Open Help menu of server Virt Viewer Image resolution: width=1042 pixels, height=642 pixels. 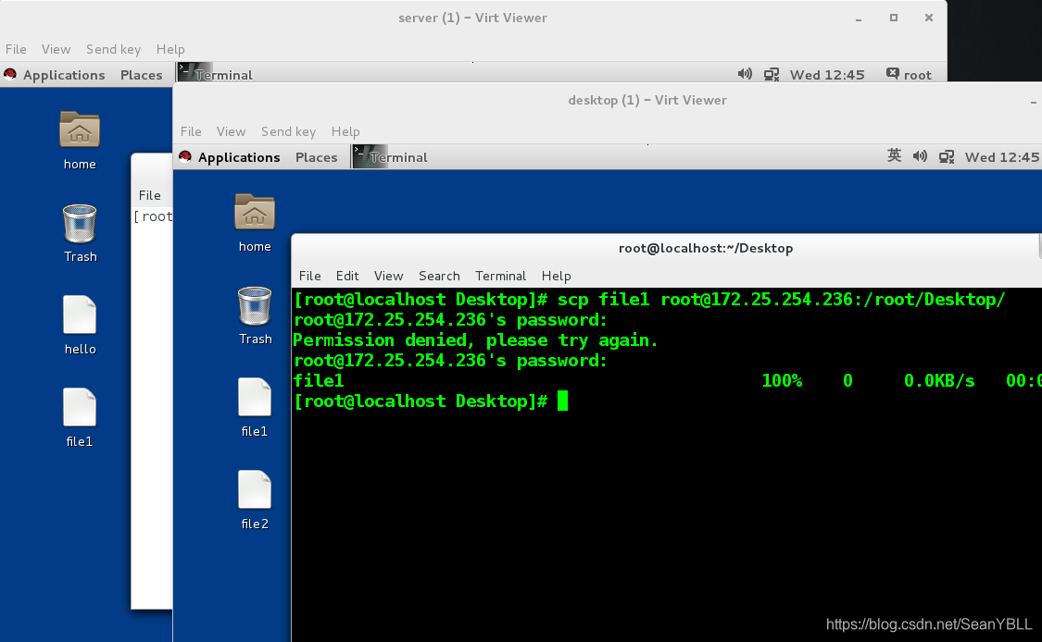point(170,49)
